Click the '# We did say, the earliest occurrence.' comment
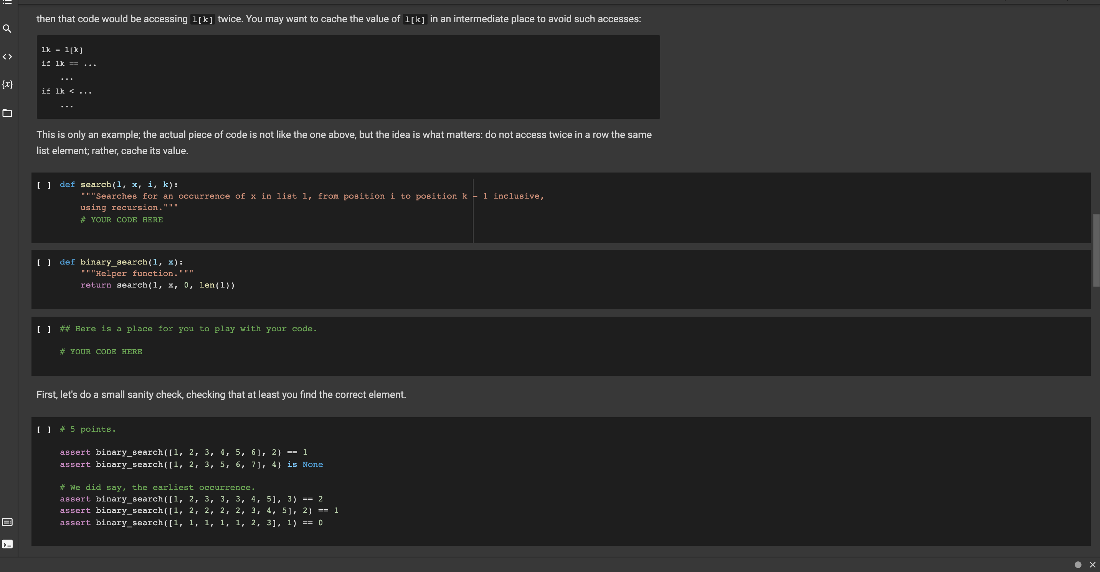This screenshot has width=1100, height=572. tap(157, 487)
